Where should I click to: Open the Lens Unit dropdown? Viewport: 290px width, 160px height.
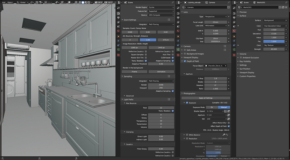point(216,26)
